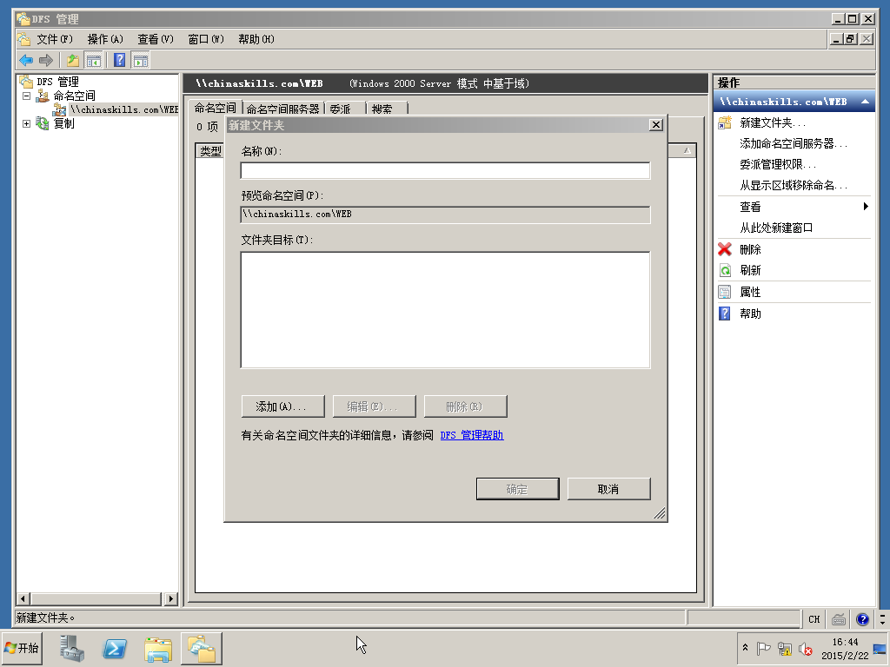Click the 属性 action icon
The height and width of the screenshot is (667, 890).
click(725, 292)
